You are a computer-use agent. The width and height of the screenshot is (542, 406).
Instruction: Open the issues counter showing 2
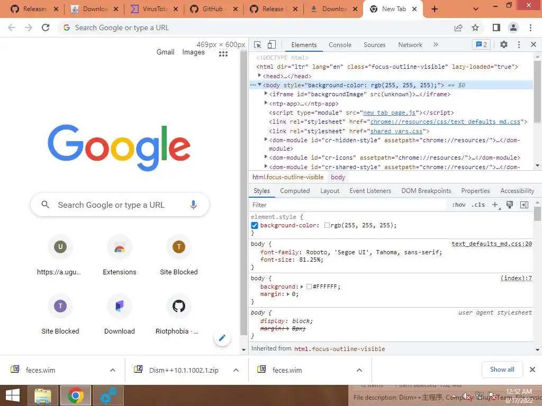point(481,44)
